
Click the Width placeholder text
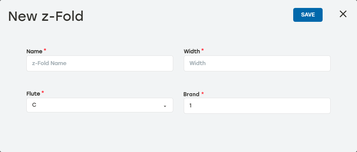coord(197,63)
